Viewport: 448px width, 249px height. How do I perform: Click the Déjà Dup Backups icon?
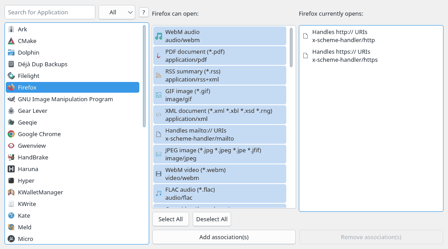tap(11, 64)
